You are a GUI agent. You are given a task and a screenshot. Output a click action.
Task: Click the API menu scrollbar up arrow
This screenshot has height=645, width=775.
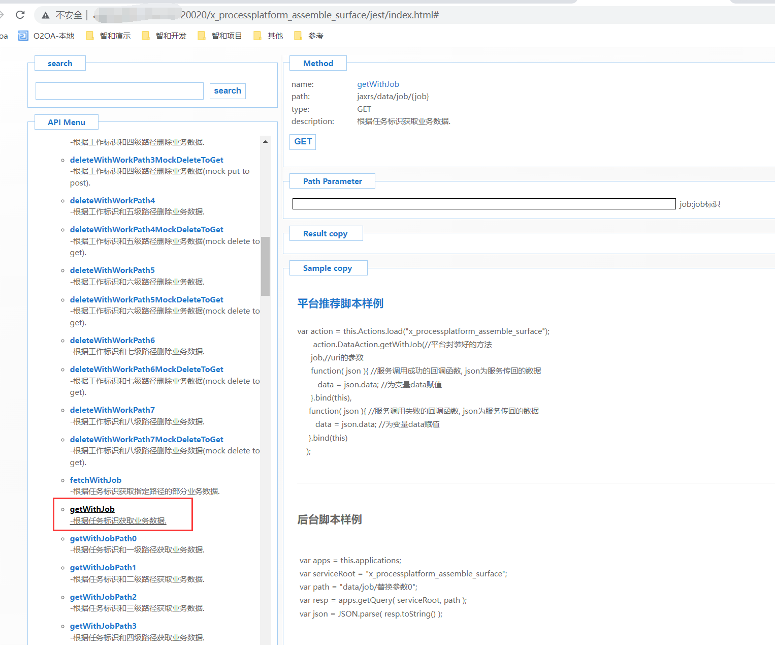265,142
